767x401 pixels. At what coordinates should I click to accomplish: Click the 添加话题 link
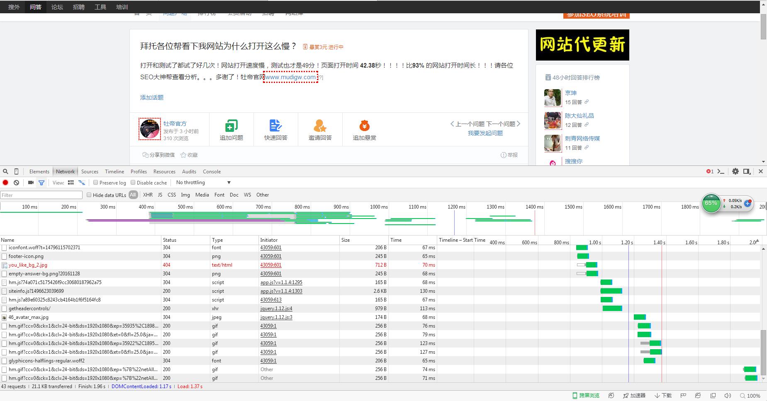tap(152, 97)
